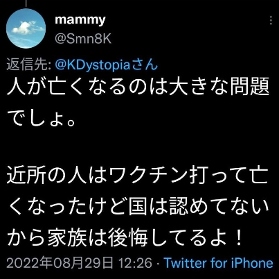Image resolution: width=279 pixels, height=279 pixels.
Task: Click the word 家族 in the last line
Action: (67, 237)
